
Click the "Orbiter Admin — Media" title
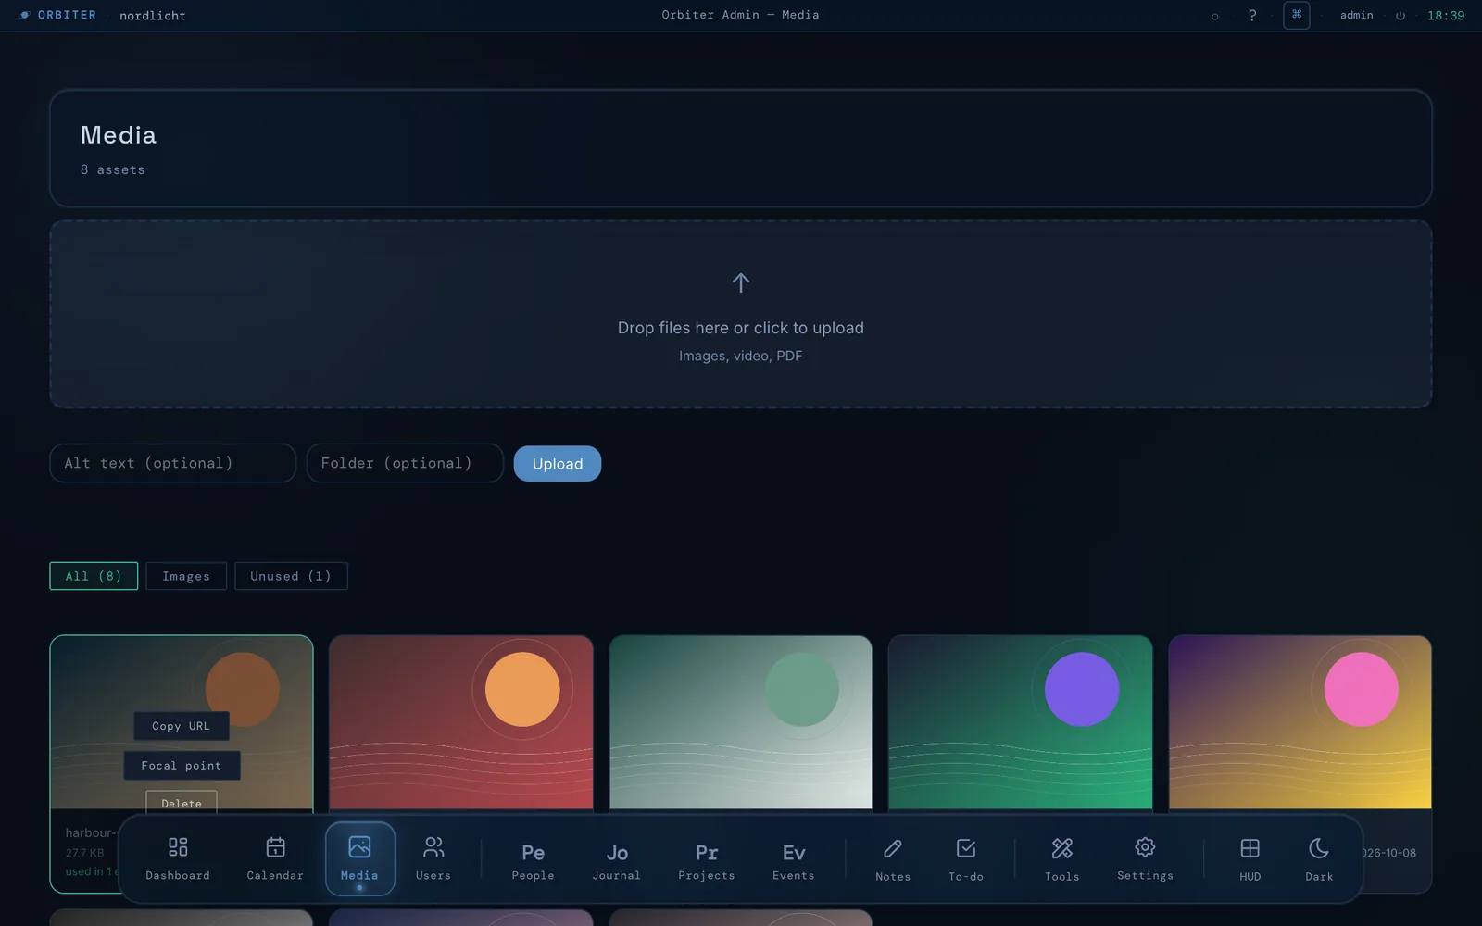741,15
